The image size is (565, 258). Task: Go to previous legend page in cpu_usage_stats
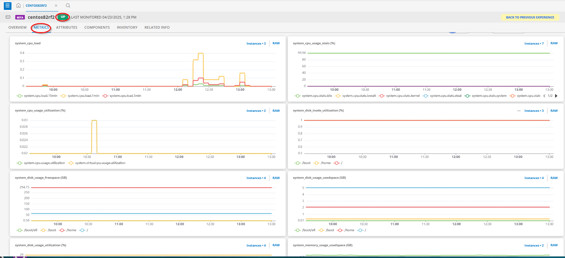544,96
